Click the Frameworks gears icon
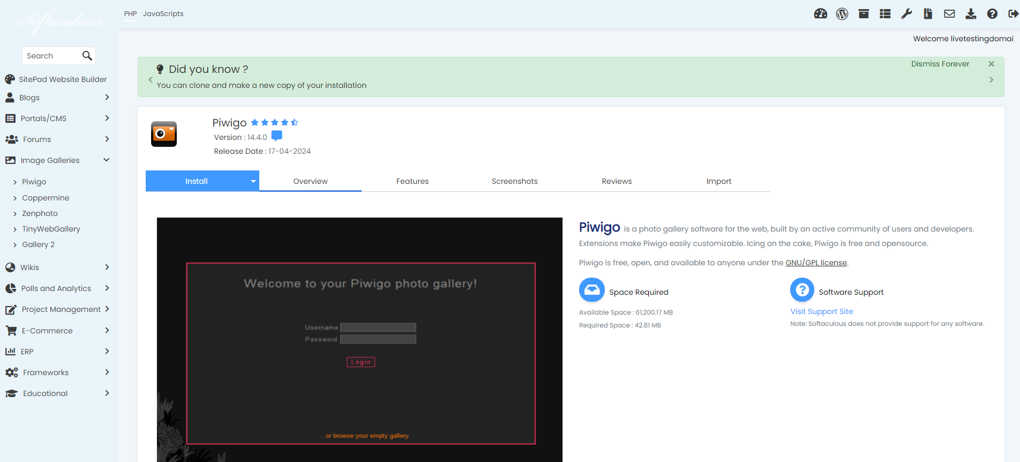The width and height of the screenshot is (1020, 462). pyautogui.click(x=11, y=372)
